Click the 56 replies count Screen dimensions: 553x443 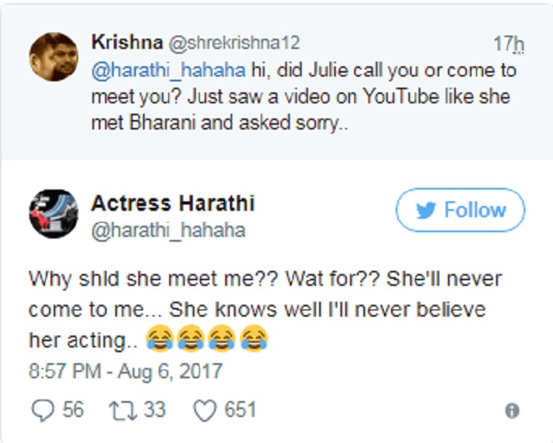[x=72, y=409]
